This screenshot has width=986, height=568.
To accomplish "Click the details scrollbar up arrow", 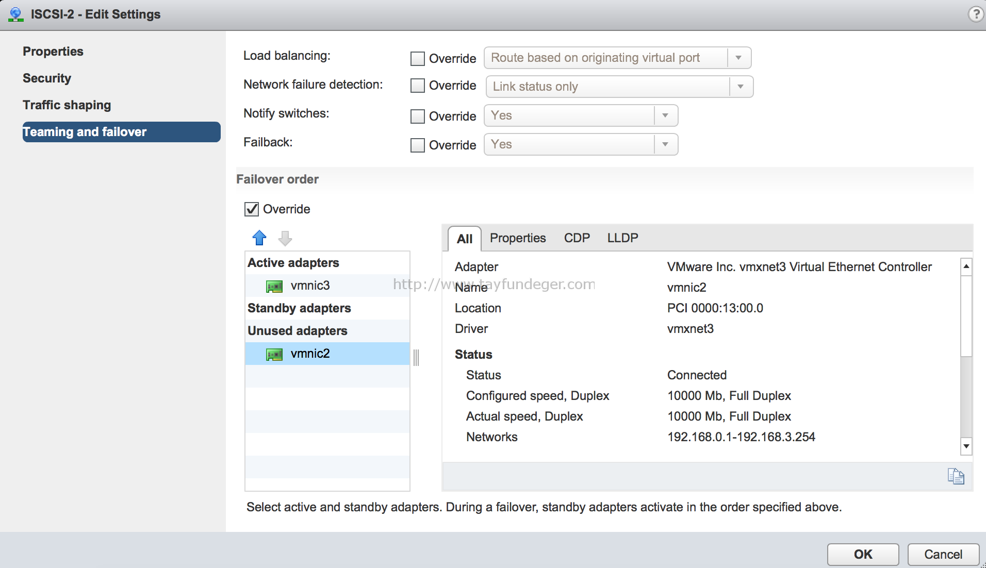I will click(966, 266).
